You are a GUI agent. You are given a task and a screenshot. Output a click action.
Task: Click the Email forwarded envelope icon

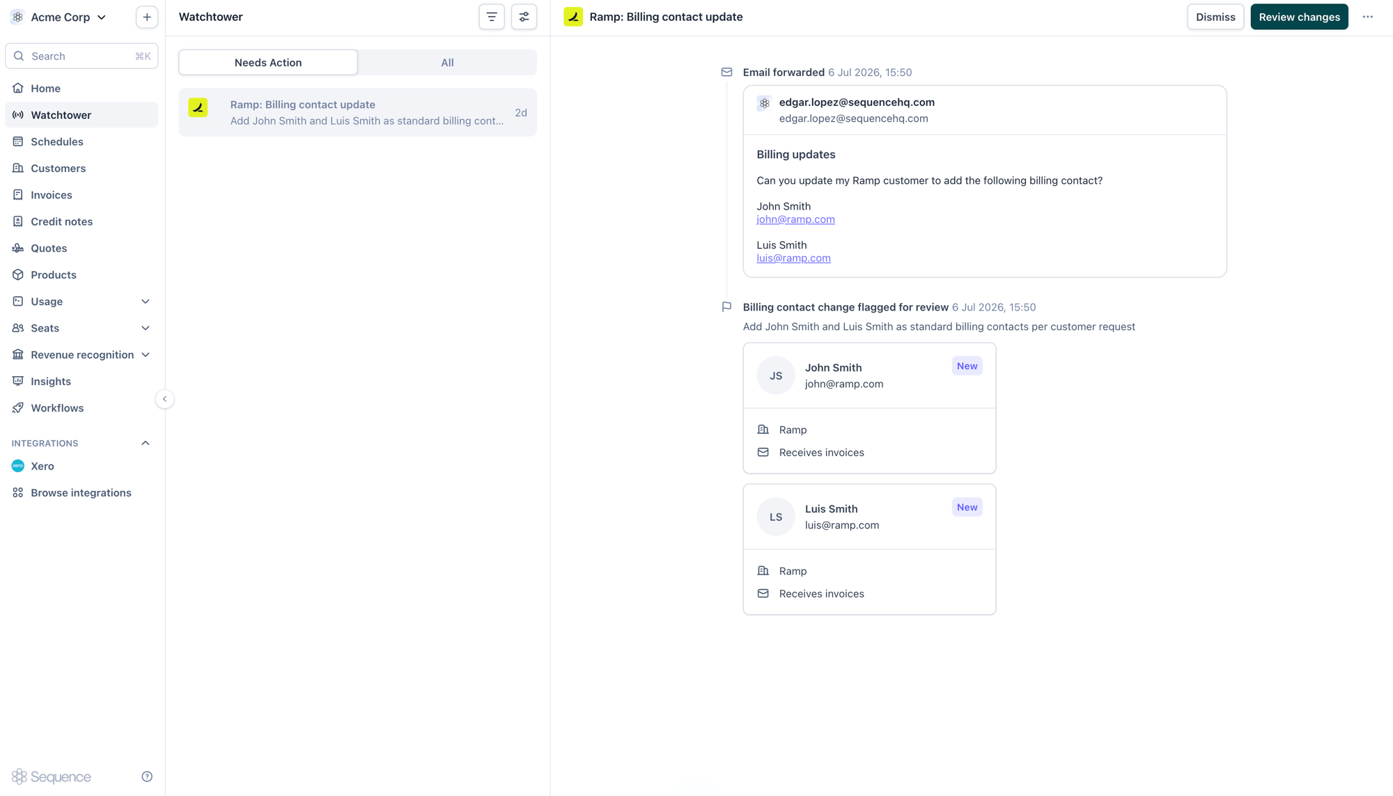(x=726, y=72)
